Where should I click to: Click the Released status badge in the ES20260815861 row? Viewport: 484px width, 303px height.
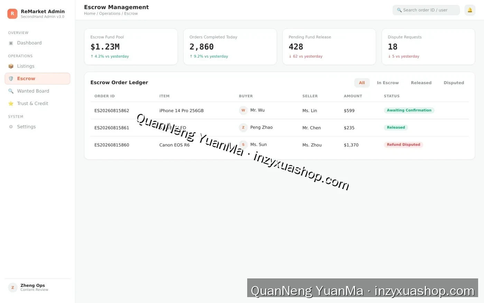click(x=396, y=127)
